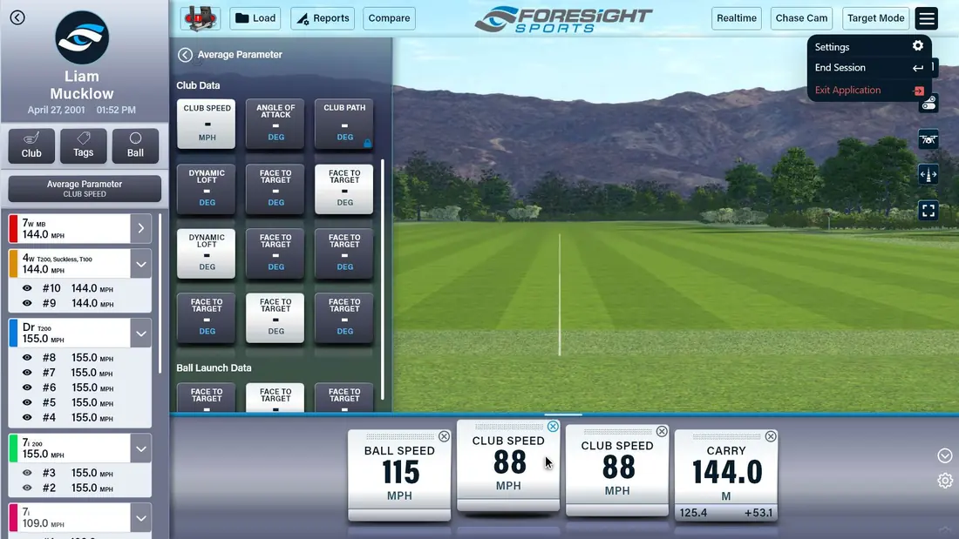Toggle visibility of shot #7
The height and width of the screenshot is (539, 959).
tap(27, 373)
